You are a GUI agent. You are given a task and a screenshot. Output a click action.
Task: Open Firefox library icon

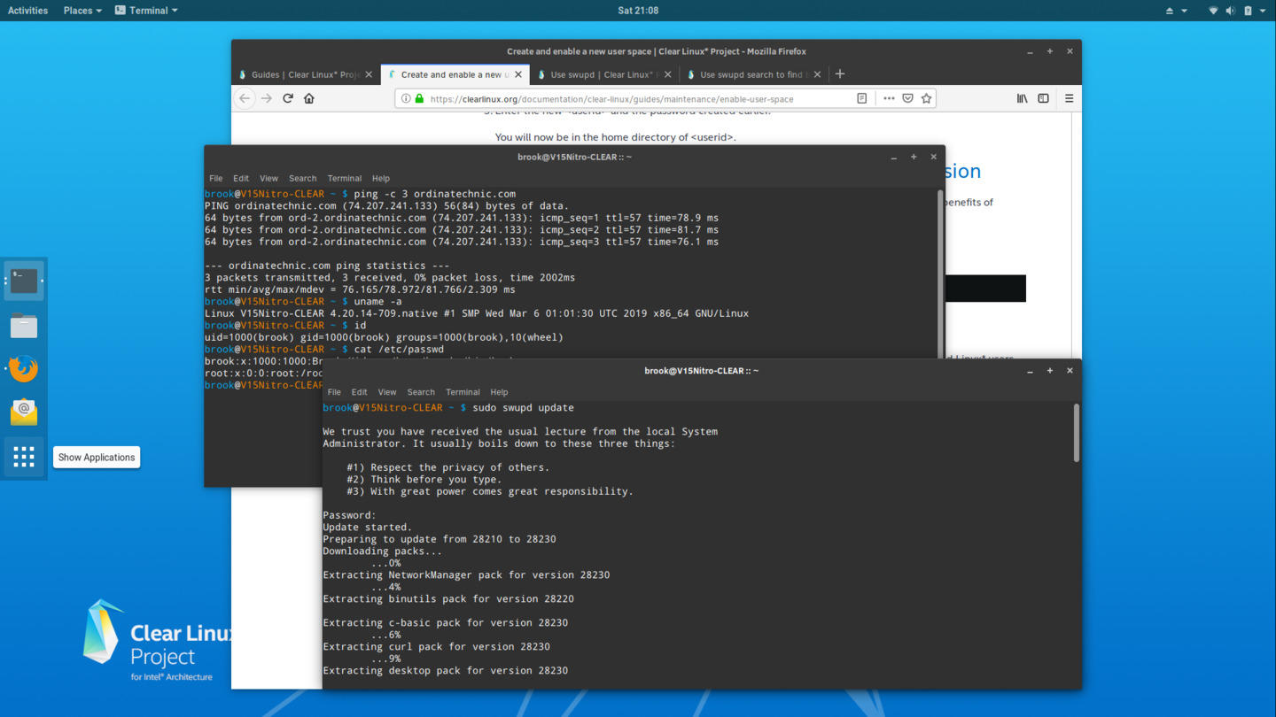pyautogui.click(x=1022, y=98)
